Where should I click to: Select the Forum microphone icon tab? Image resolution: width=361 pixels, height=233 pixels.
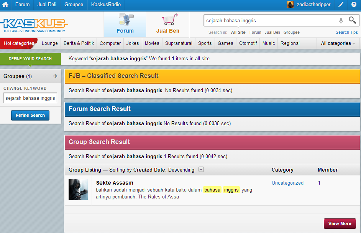tap(125, 25)
